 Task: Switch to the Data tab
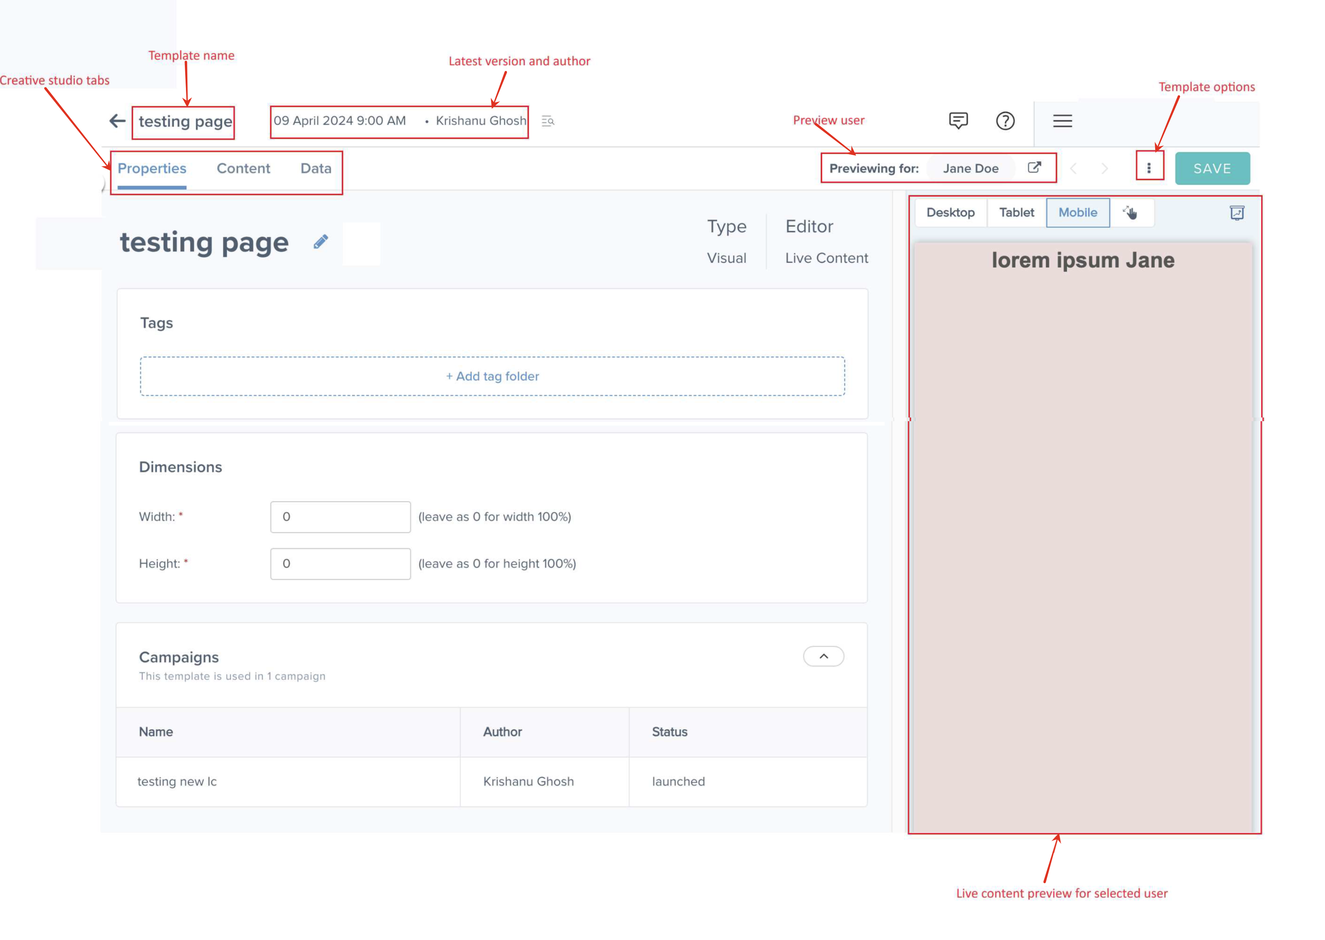point(316,168)
